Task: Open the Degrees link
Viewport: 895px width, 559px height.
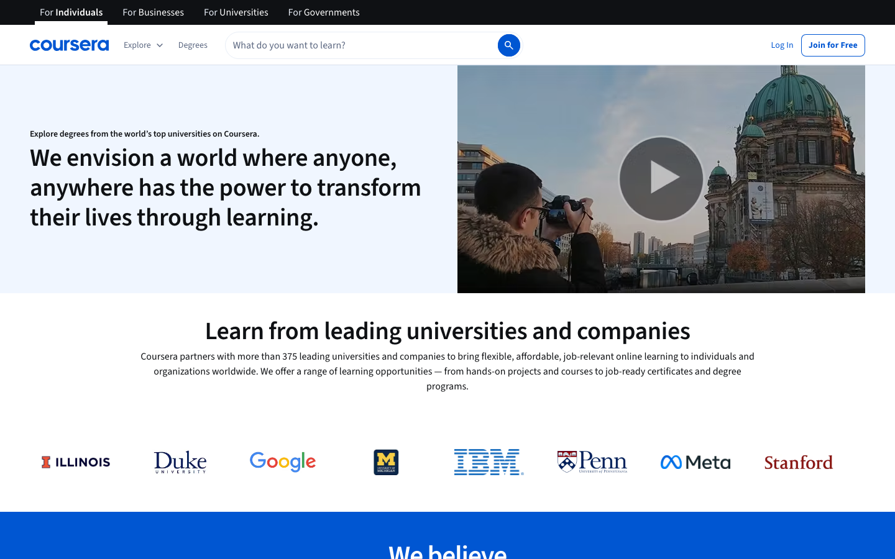Action: click(x=193, y=45)
